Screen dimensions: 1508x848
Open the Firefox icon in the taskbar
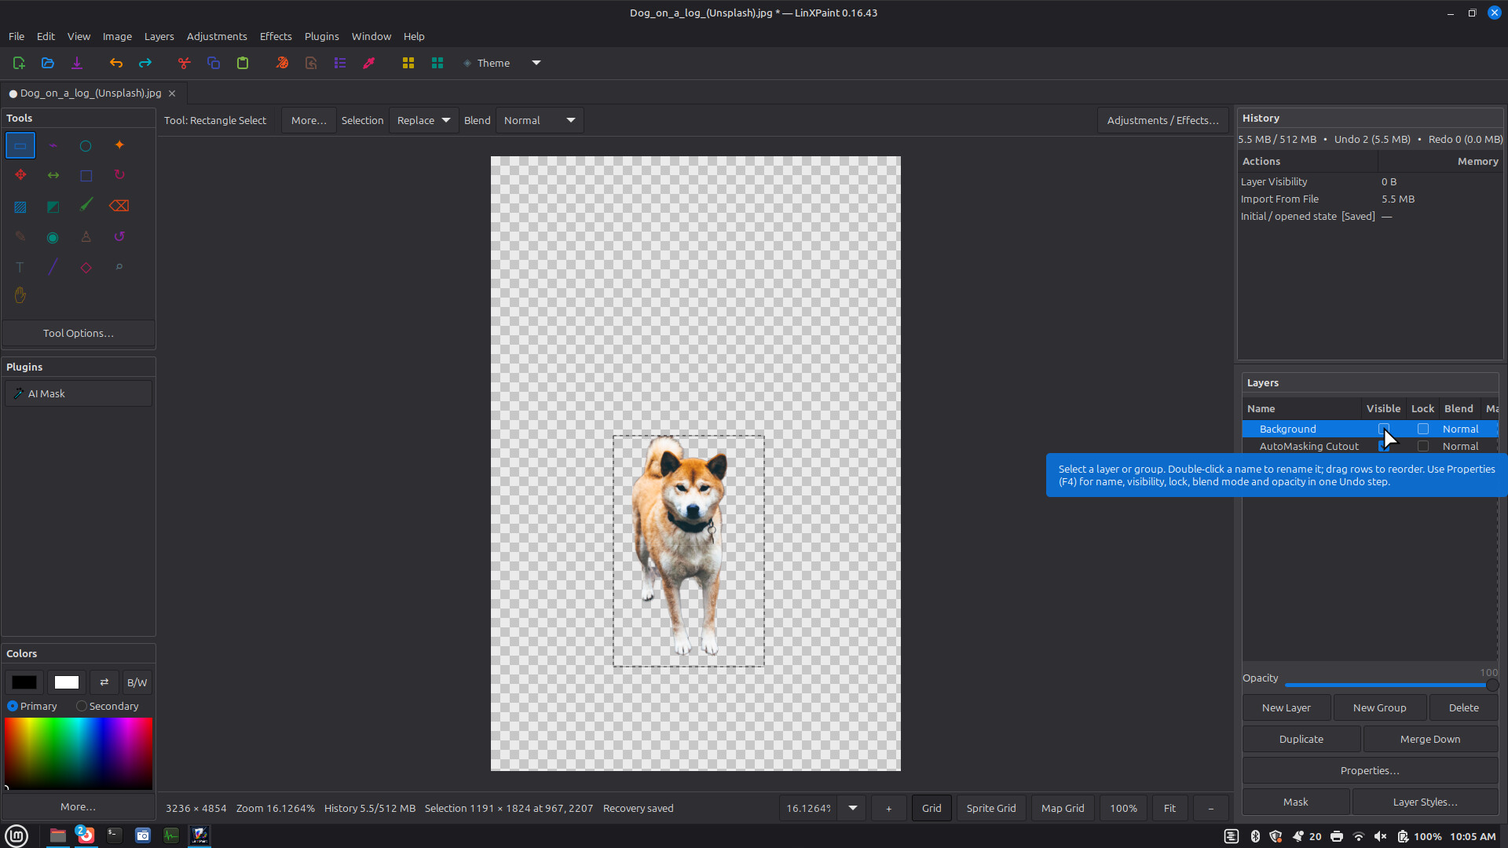pos(86,835)
